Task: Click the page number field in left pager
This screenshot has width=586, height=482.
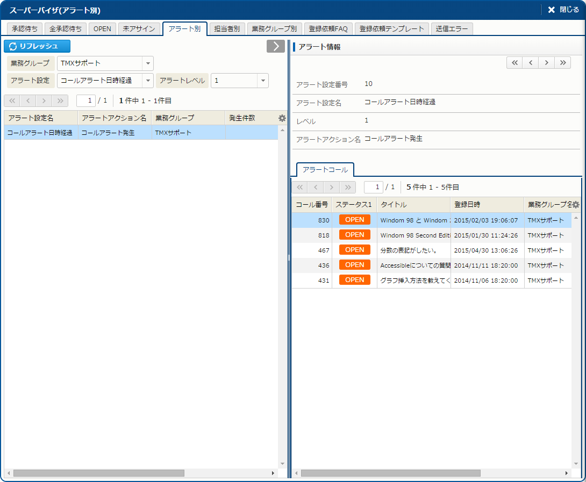Action: 86,100
